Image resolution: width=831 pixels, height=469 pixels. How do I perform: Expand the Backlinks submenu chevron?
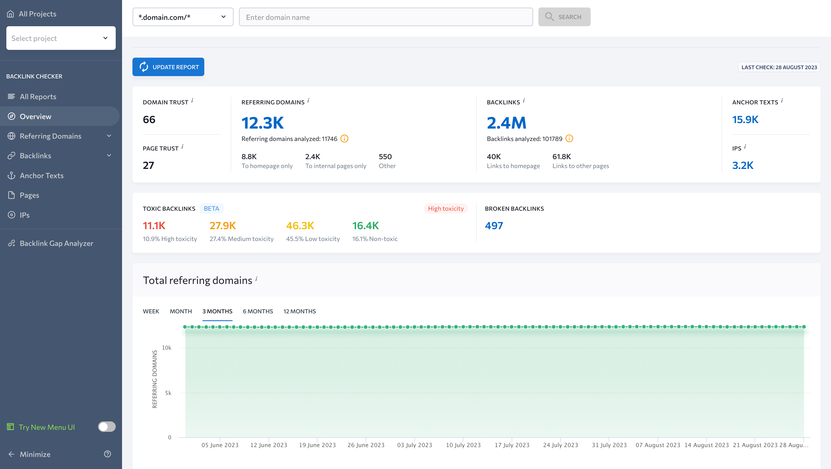coord(109,156)
